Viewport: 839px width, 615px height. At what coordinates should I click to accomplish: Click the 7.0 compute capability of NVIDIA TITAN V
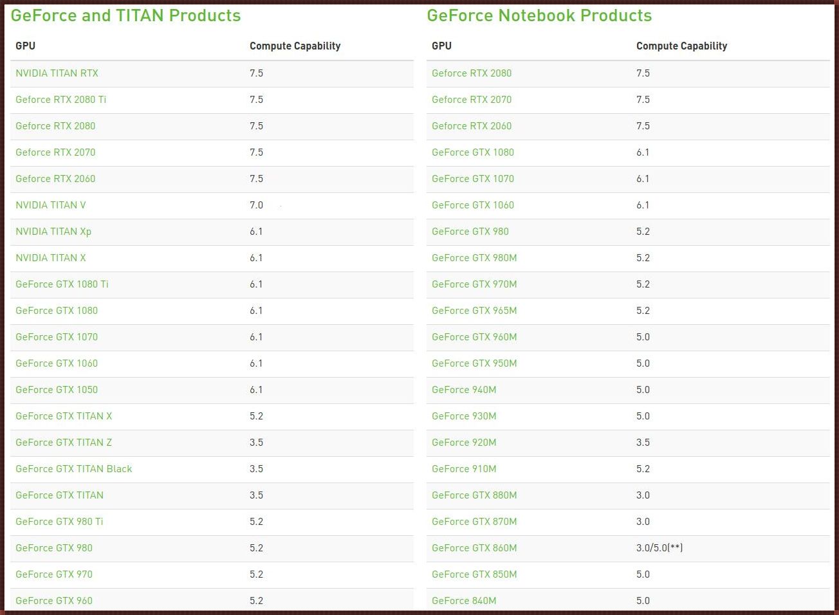[256, 205]
